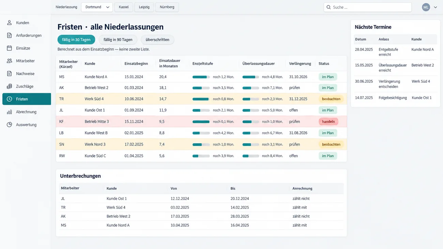The width and height of the screenshot is (443, 249).
Task: Open the Dortmund Niederlassung dropdown
Action: click(97, 7)
